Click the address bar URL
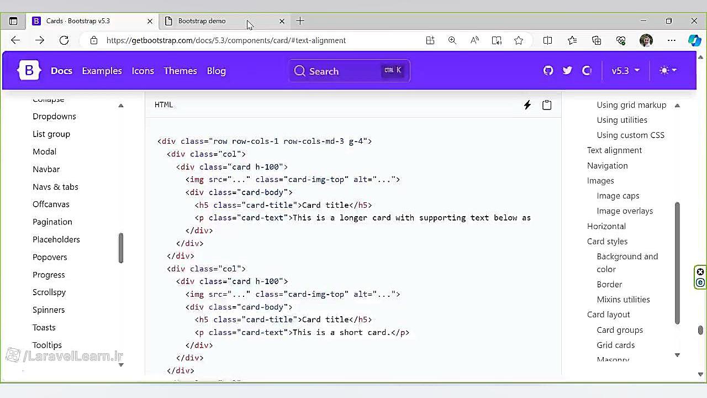707x398 pixels. point(226,40)
